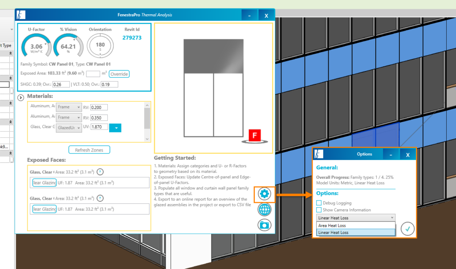456x269 pixels.
Task: Click the globe online report icon
Action: [x=265, y=209]
